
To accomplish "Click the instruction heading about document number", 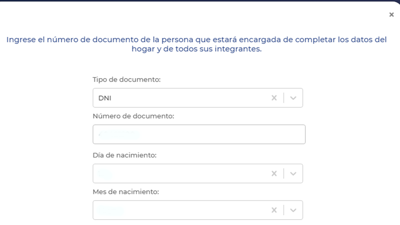I will click(196, 44).
